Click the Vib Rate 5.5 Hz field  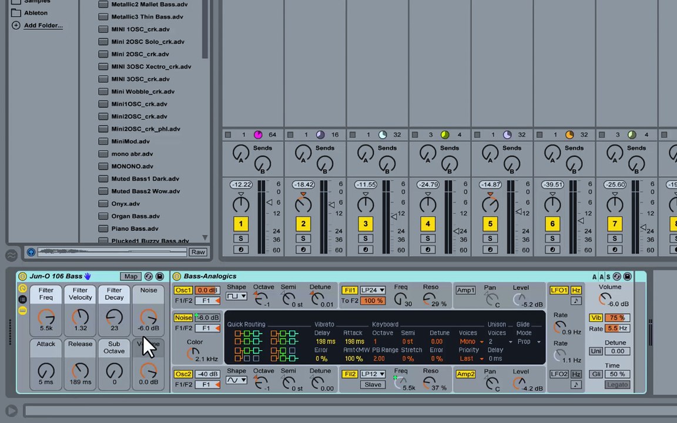coord(618,328)
